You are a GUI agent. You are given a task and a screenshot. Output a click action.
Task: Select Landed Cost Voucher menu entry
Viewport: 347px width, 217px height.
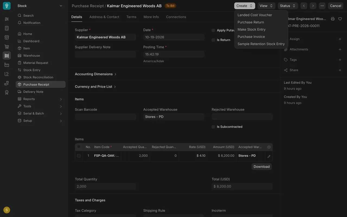(x=261, y=15)
